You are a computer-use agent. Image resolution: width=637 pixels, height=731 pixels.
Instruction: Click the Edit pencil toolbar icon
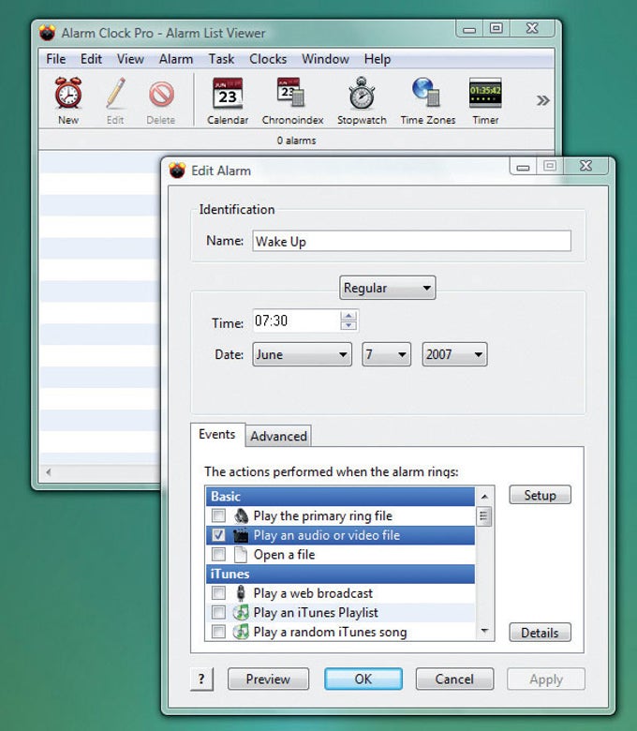point(115,93)
